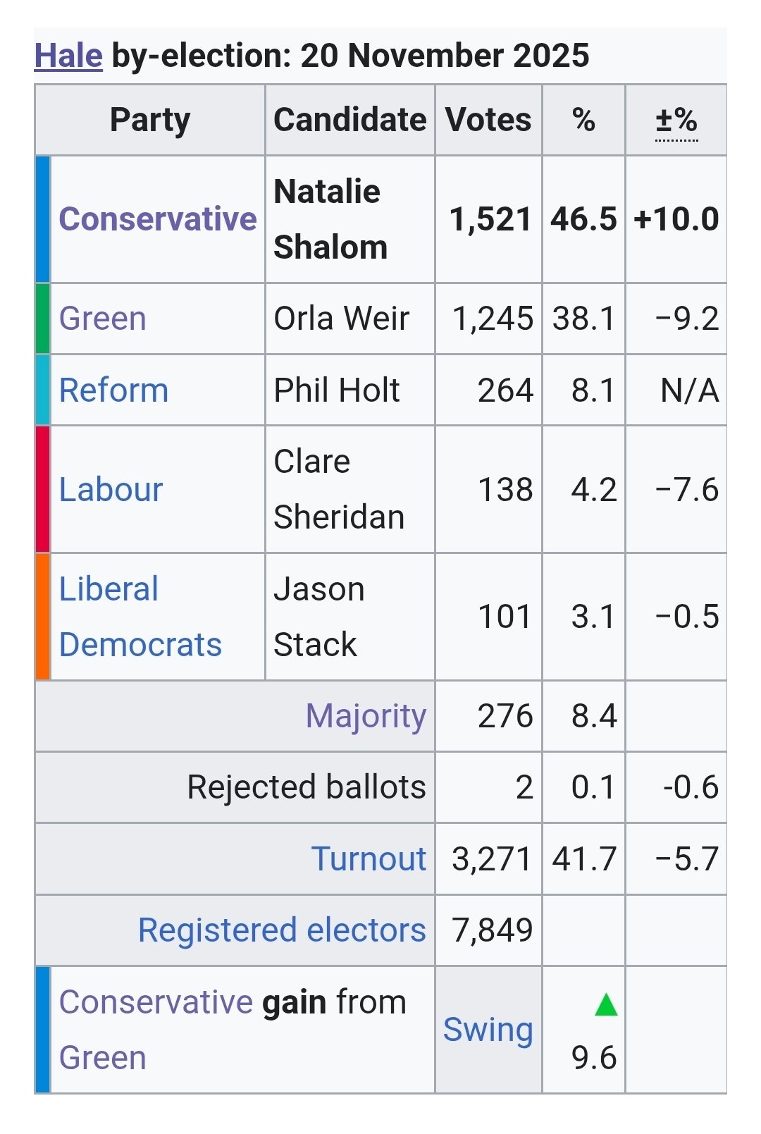Click the Majority link
The image size is (761, 1134).
point(366,716)
